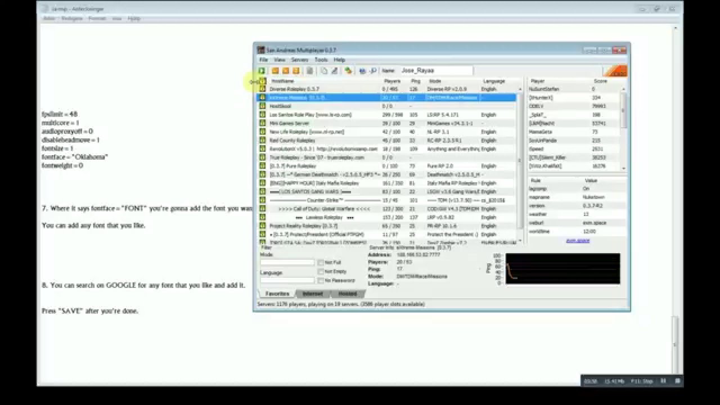
Task: Sort servers by the Mode column header
Action: 452,81
